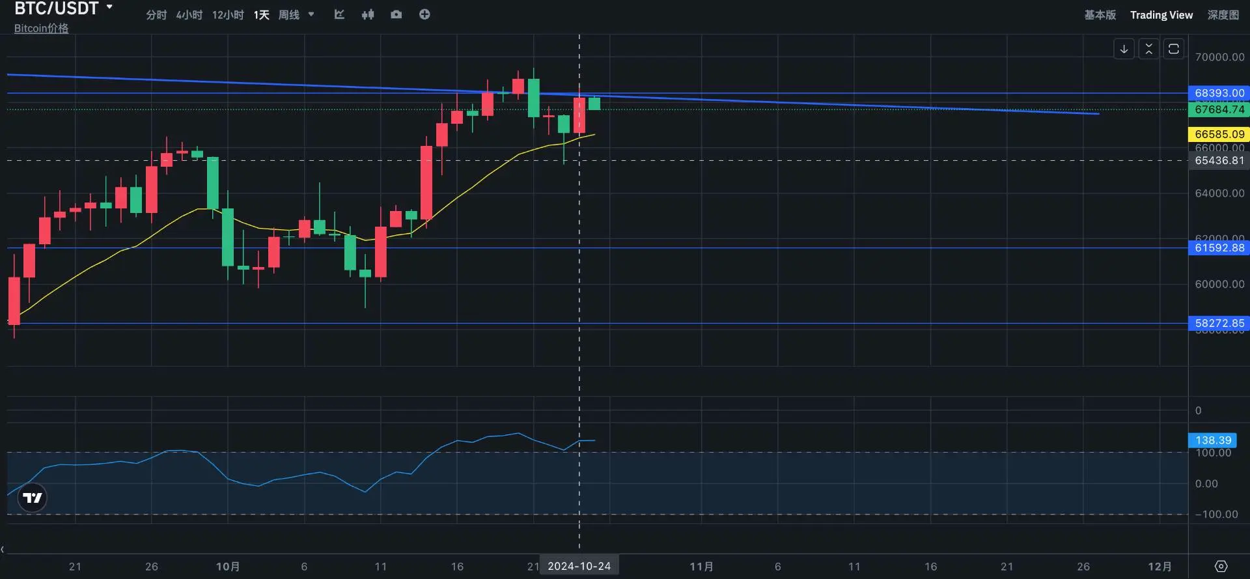Open the Bitcoin价格 link
Image resolution: width=1250 pixels, height=579 pixels.
pyautogui.click(x=42, y=28)
